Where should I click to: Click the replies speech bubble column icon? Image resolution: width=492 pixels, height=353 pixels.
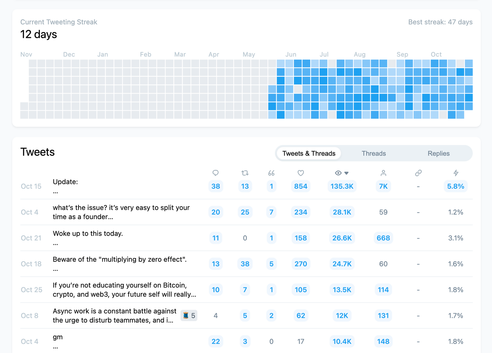216,173
